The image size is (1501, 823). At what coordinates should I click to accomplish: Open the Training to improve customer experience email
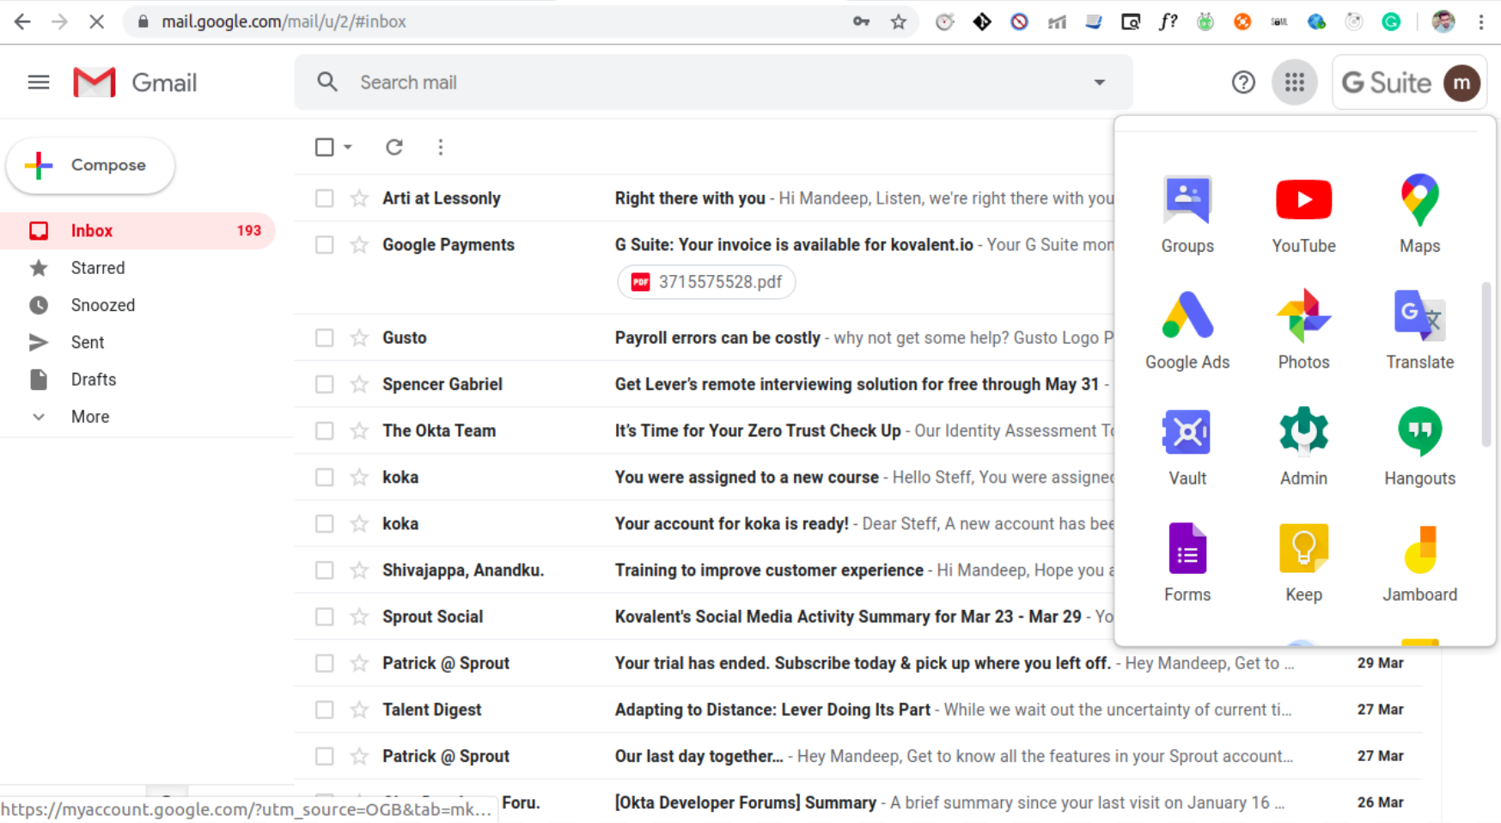tap(769, 570)
